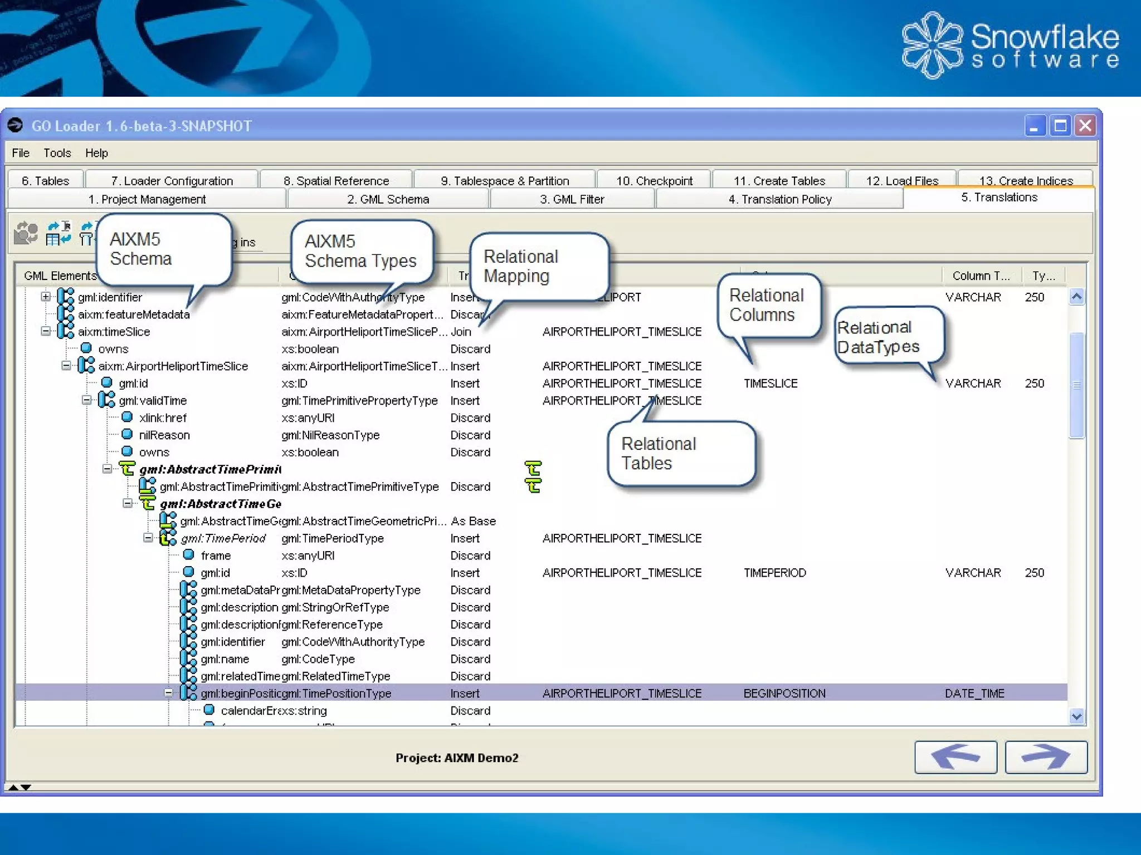The width and height of the screenshot is (1141, 855).
Task: Click the GML Elements column header
Action: coord(60,276)
